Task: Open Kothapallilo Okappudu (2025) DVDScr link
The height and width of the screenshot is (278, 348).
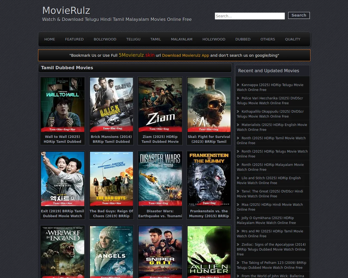Action: [270, 114]
